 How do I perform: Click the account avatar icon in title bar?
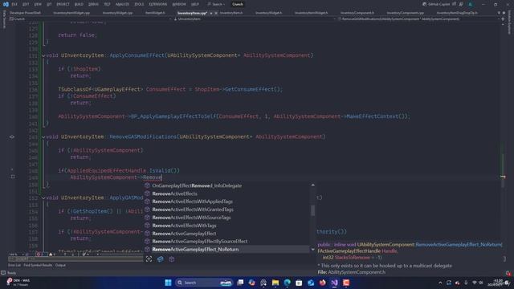click(471, 4)
